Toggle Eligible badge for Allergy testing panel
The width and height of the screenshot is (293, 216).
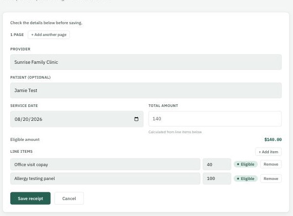pos(246,178)
